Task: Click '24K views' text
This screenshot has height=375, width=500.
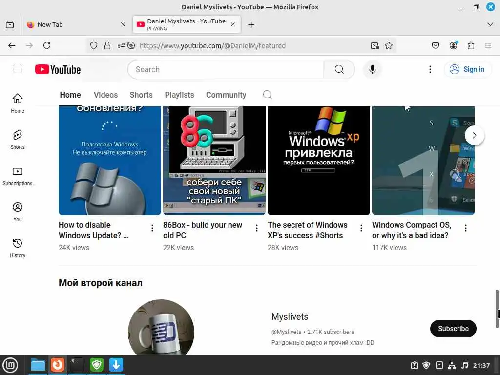Action: 74,248
